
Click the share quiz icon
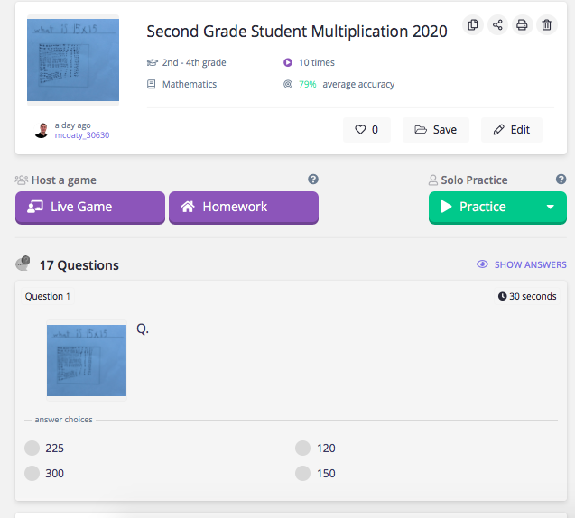tap(497, 25)
